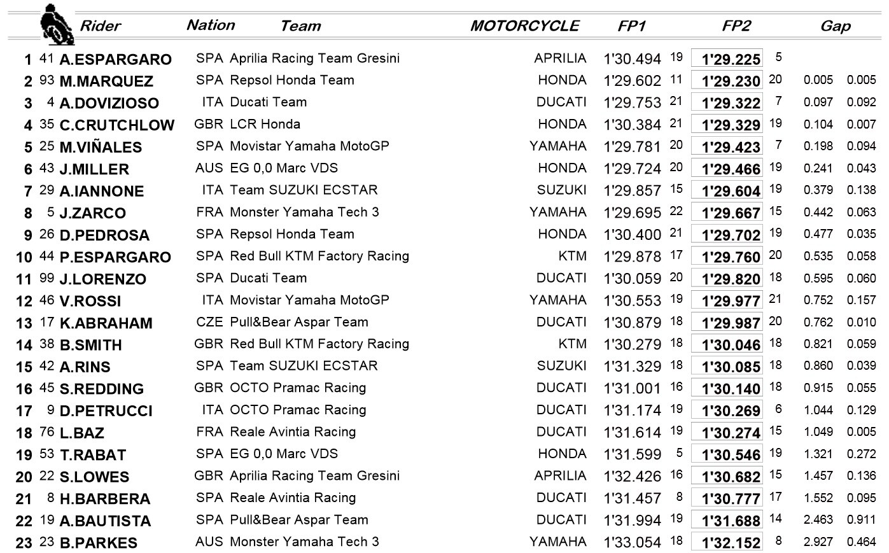The image size is (889, 553).
Task: Click the FP1 column header
Action: pyautogui.click(x=632, y=26)
